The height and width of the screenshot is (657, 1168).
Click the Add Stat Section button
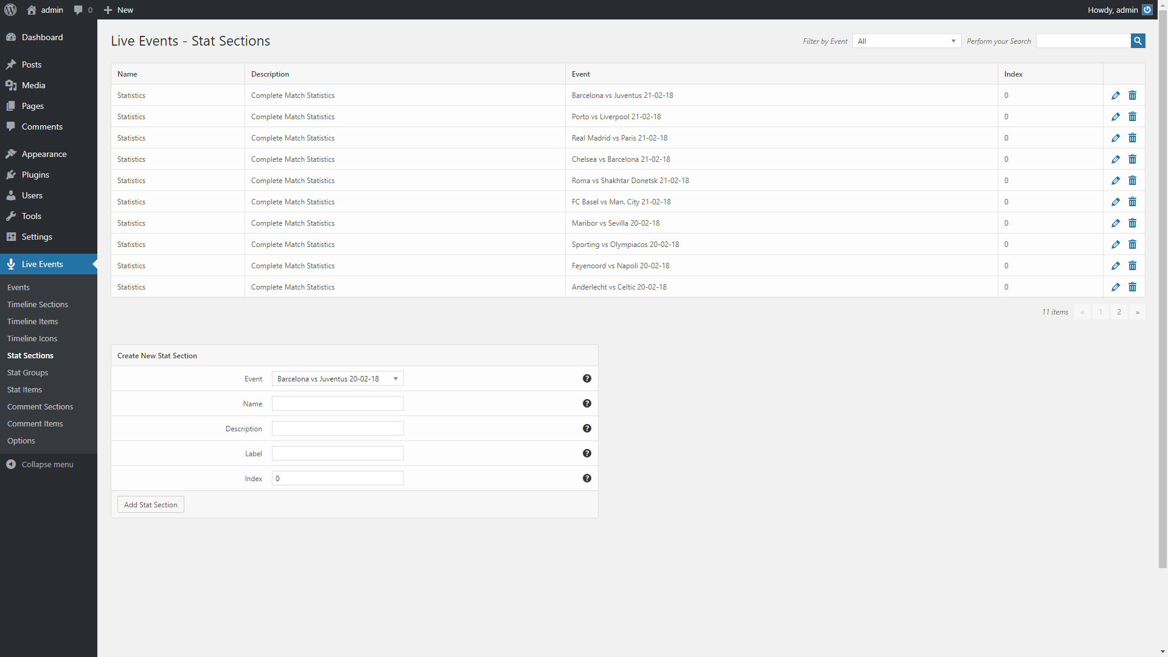tap(150, 504)
